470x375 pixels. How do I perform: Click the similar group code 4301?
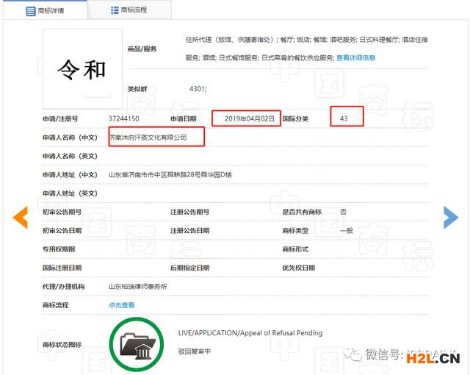(198, 88)
